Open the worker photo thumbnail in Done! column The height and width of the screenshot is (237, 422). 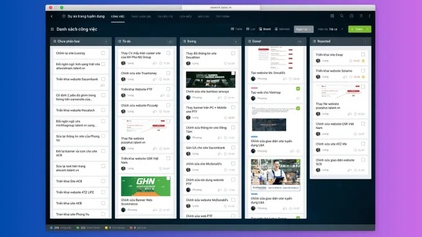coord(276,175)
